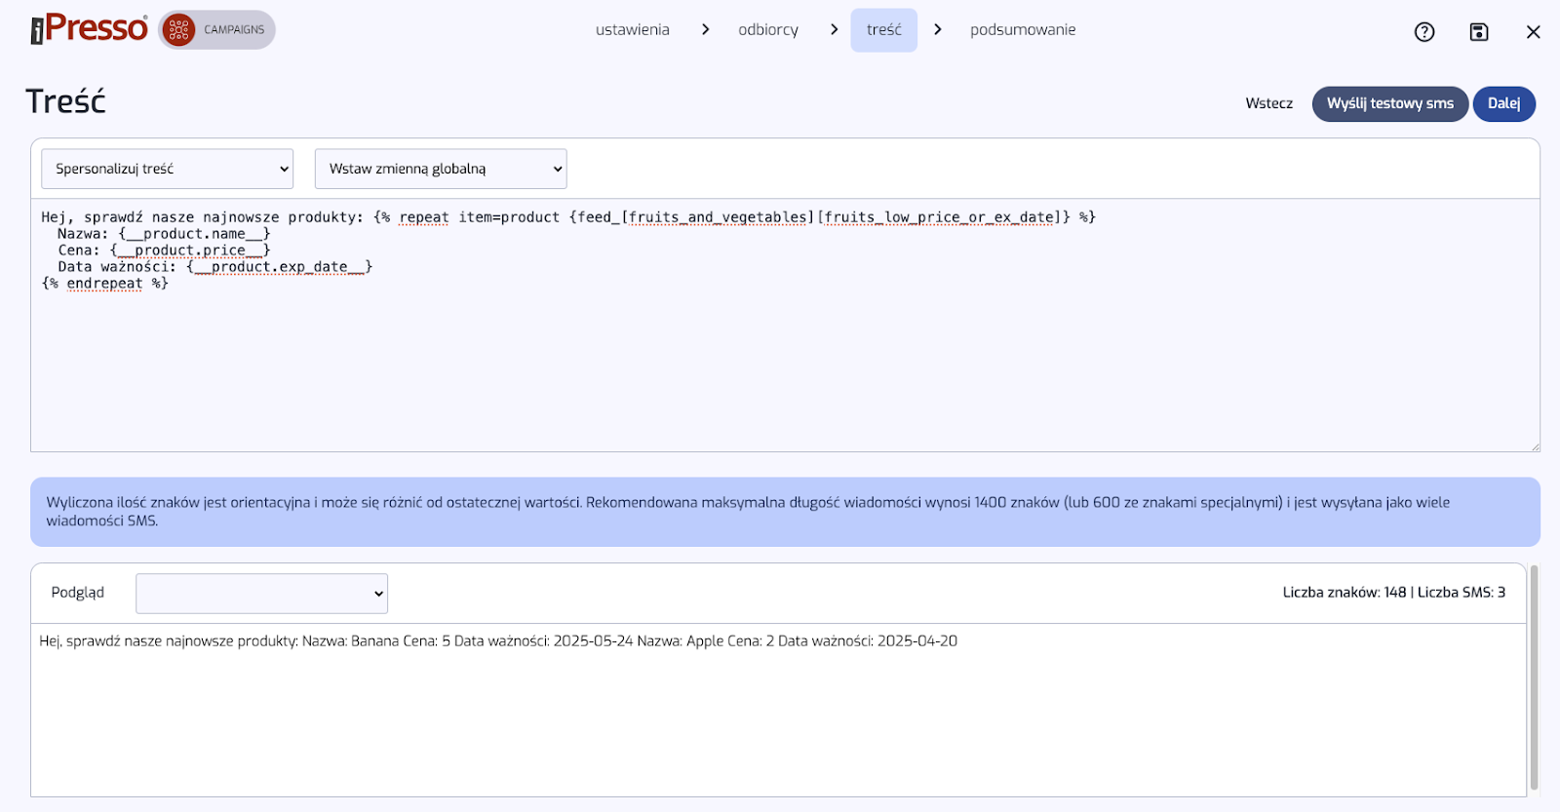Open the Spersonalizuj treść dropdown

(x=167, y=169)
